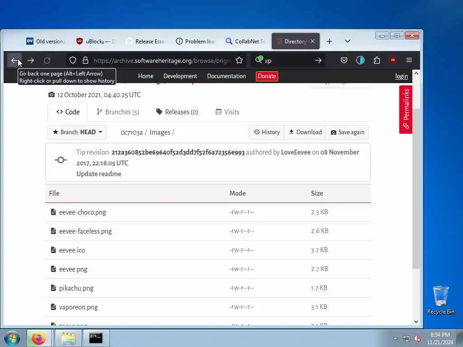Switch to CollabNet tab
463x347 pixels.
click(245, 41)
